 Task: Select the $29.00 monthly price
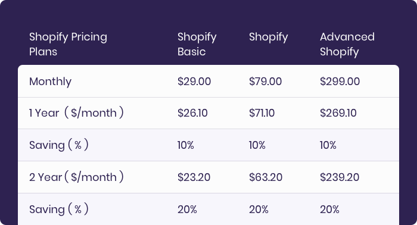(x=194, y=82)
